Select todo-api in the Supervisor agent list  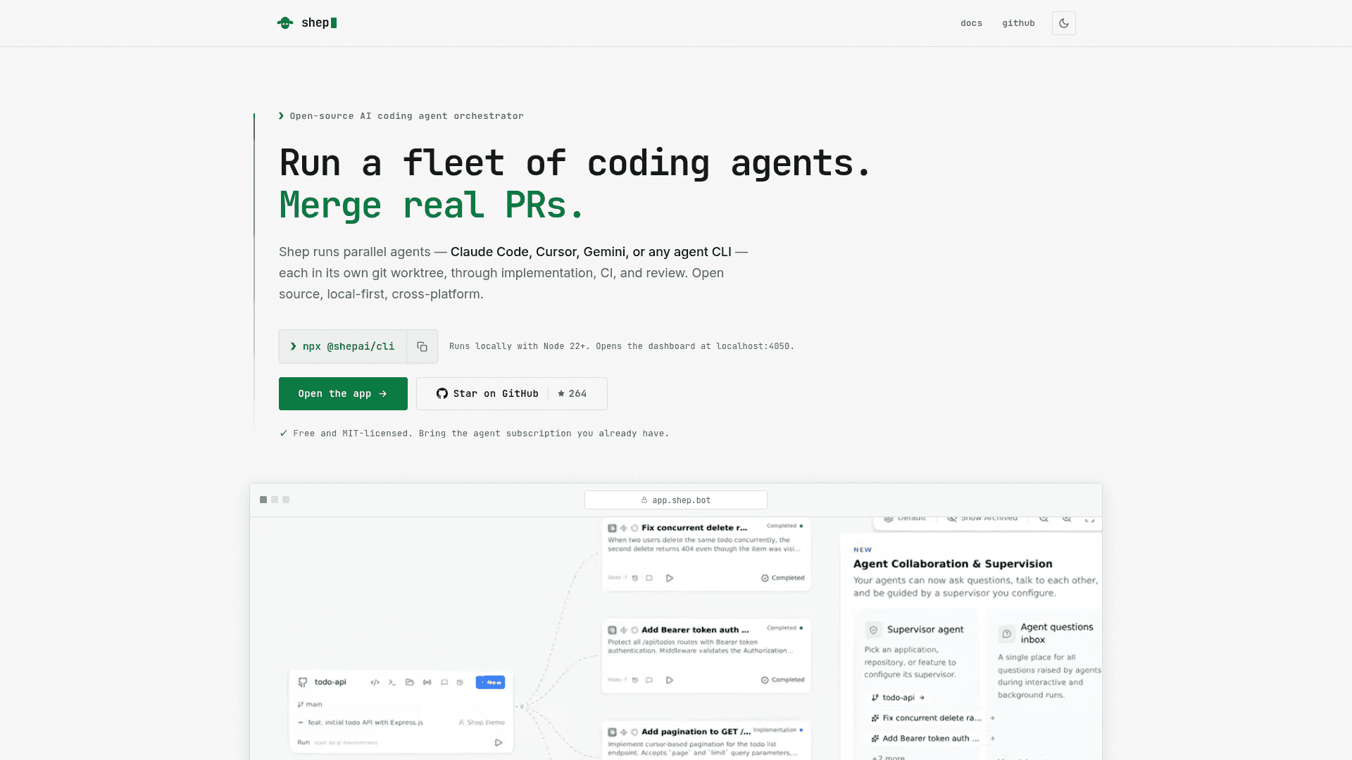pos(899,697)
